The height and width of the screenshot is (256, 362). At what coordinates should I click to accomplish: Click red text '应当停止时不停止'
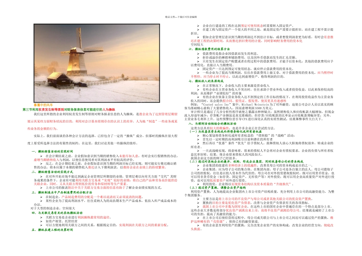(x=216, y=77)
